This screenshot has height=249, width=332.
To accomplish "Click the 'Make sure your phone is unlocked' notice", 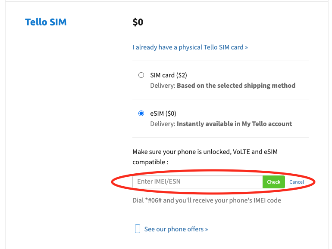I will click(205, 157).
